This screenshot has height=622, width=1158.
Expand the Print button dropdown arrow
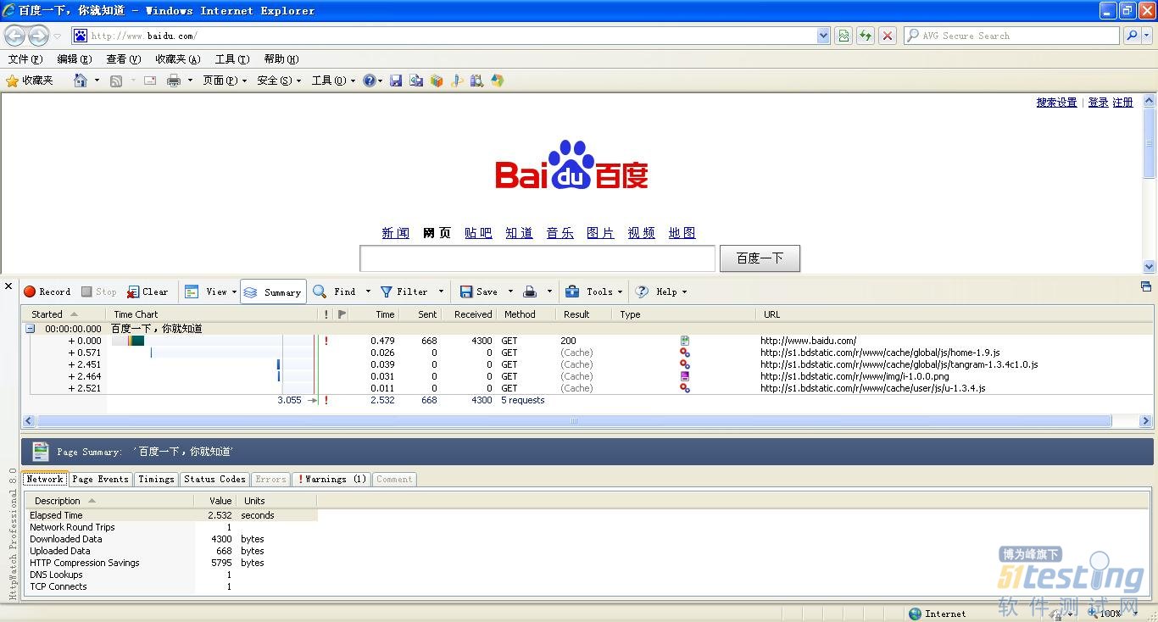[190, 81]
